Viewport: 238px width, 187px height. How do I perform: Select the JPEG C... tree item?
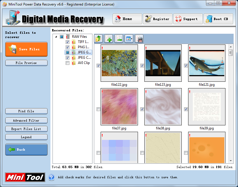click(84, 58)
